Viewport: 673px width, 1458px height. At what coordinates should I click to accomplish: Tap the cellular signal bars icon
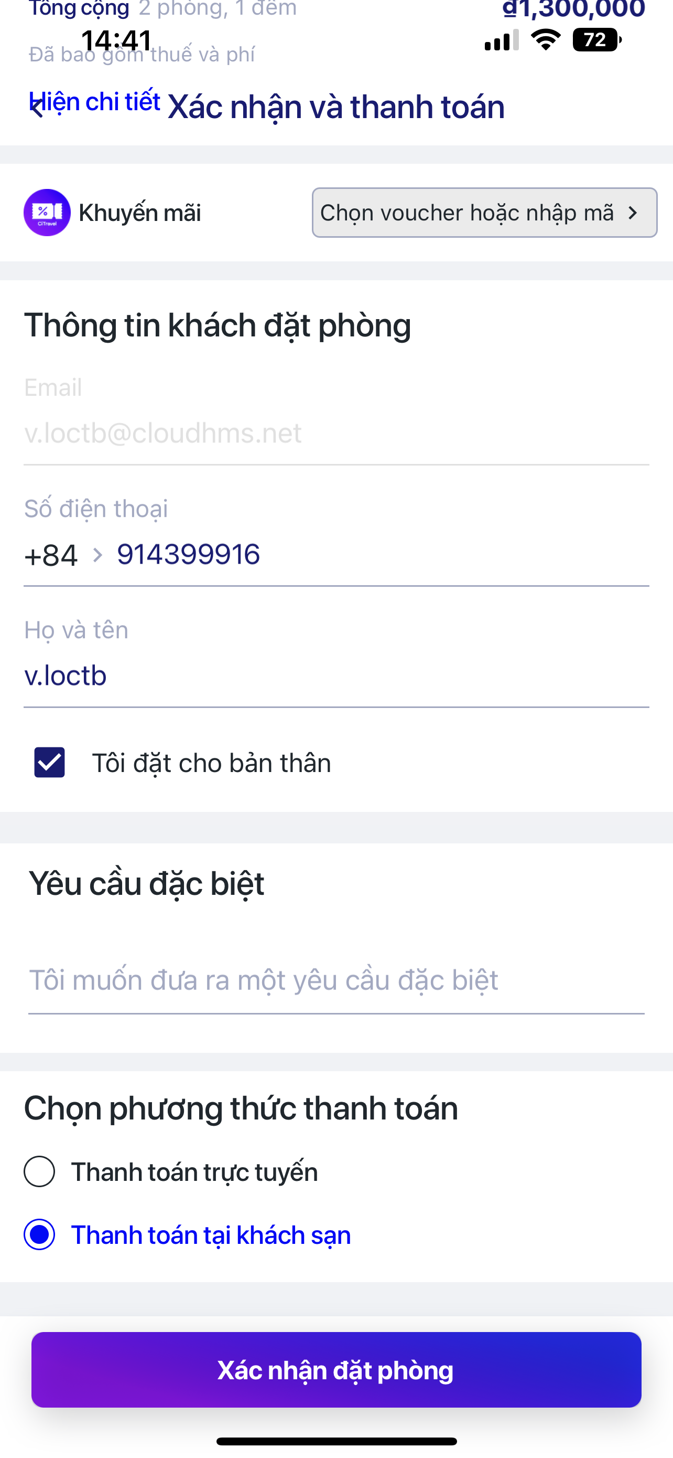click(x=501, y=41)
